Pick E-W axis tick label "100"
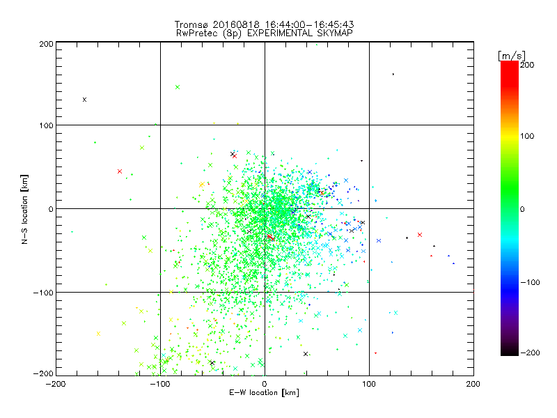This screenshot has height=418, width=557. coord(369,384)
